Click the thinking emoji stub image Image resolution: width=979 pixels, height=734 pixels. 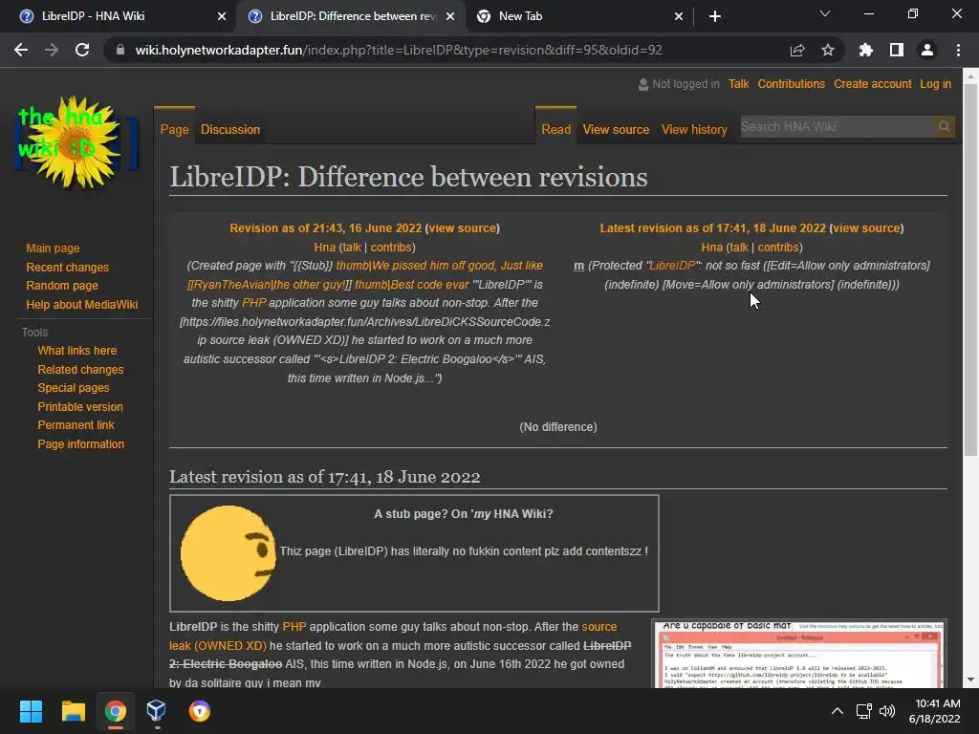[228, 553]
